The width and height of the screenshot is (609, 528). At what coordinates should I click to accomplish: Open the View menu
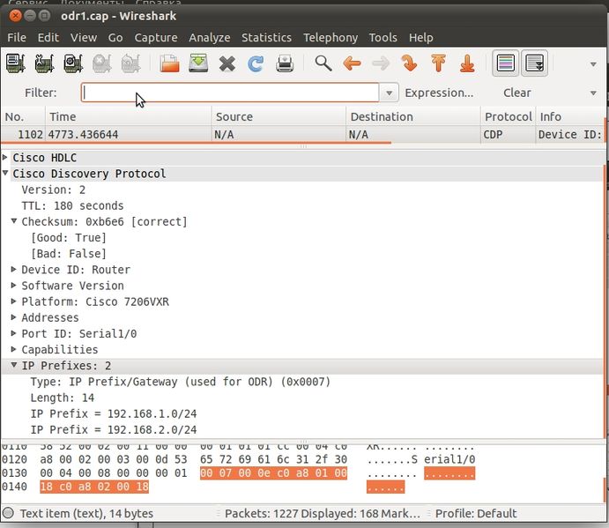pos(84,38)
